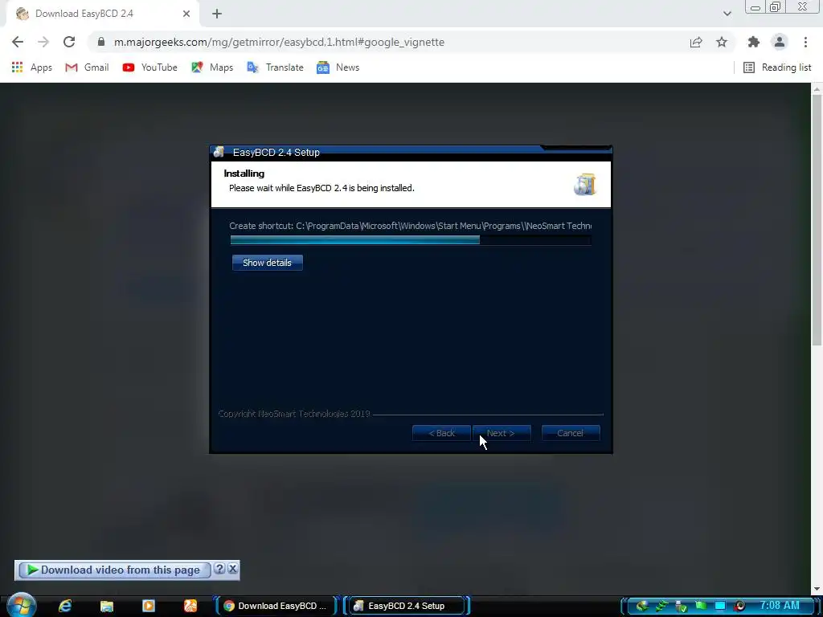Bookmark this page with star icon
Image resolution: width=823 pixels, height=617 pixels.
[x=722, y=42]
